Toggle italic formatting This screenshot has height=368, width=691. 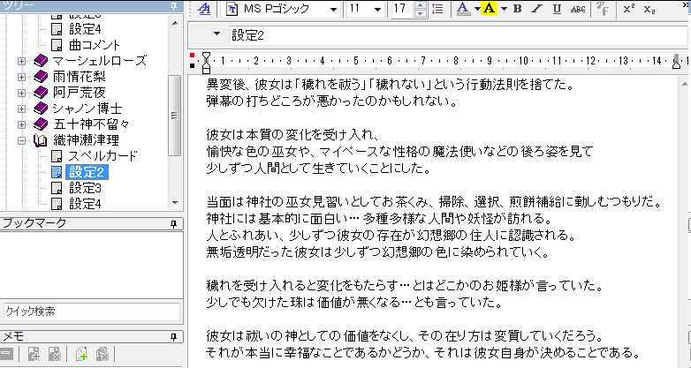pyautogui.click(x=536, y=9)
